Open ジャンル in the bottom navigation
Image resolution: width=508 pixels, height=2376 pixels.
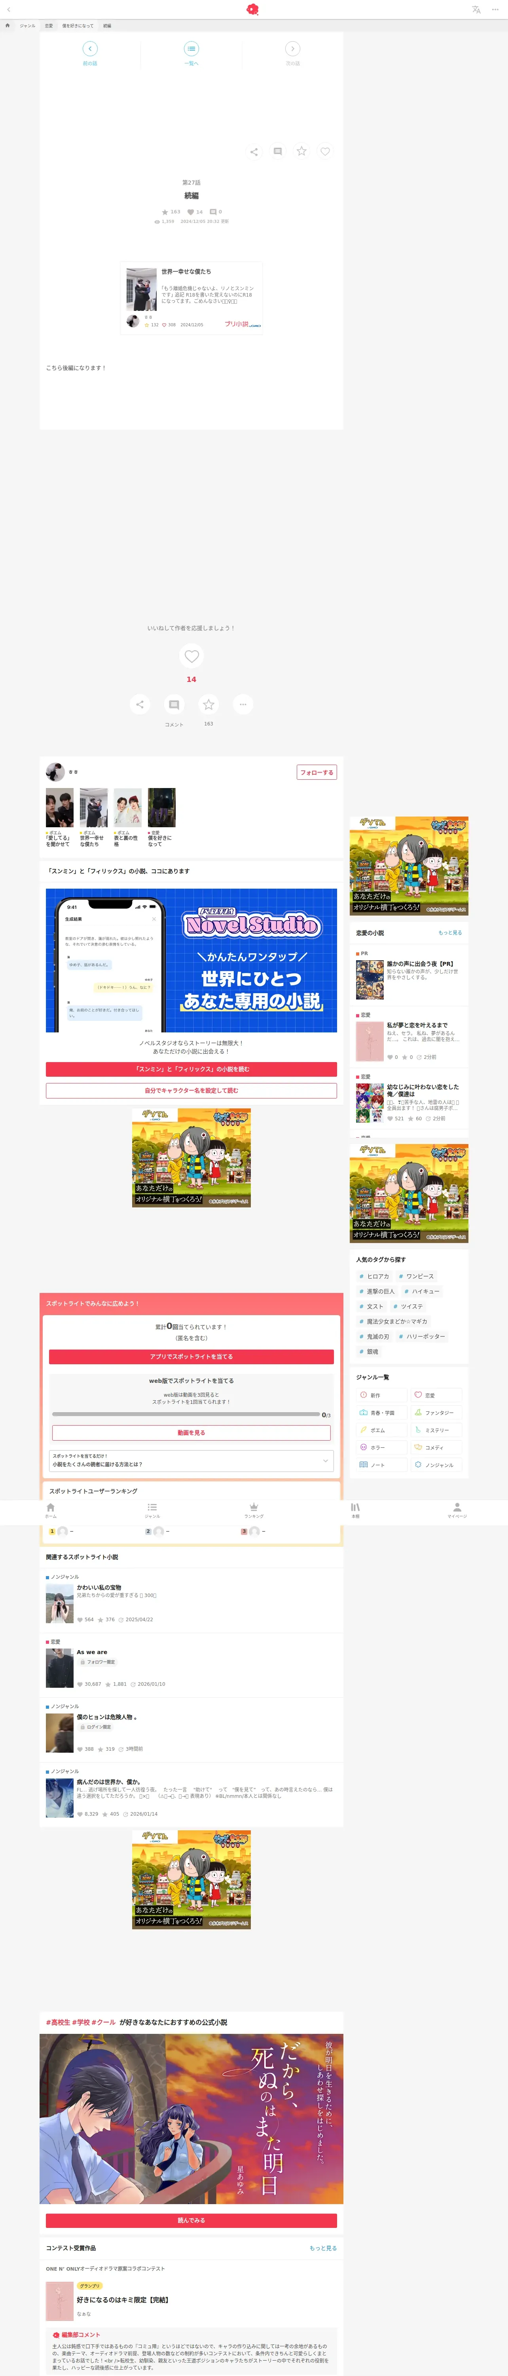152,1511
